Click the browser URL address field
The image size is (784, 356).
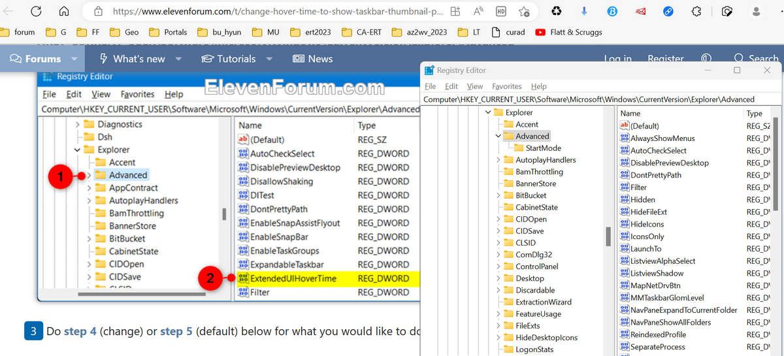click(278, 11)
